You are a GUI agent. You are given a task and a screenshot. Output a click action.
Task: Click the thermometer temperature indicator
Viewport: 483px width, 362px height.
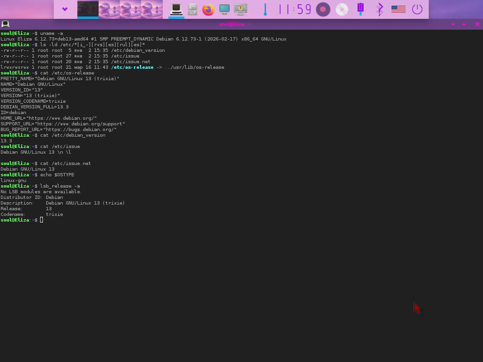(x=265, y=9)
